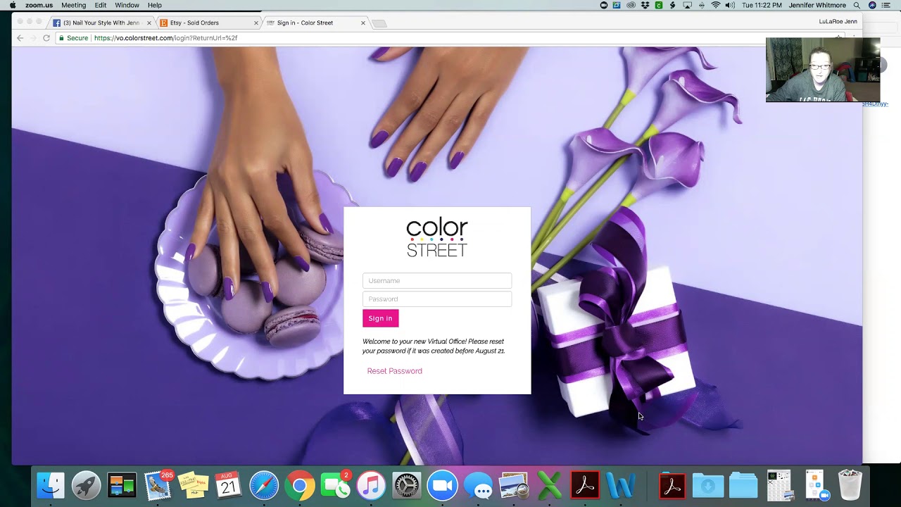Open Creative Cloud menu bar icon
Image resolution: width=901 pixels, height=507 pixels.
click(631, 5)
